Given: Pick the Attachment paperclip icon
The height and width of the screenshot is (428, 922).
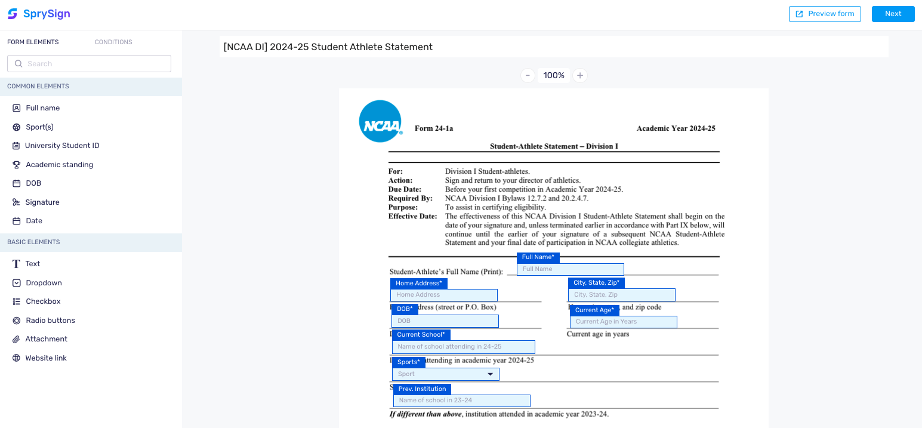Looking at the screenshot, I should click(16, 339).
